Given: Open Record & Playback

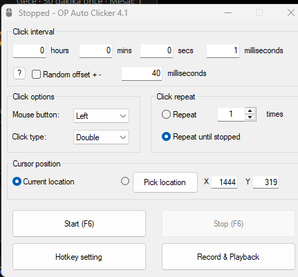Looking at the screenshot, I should coord(228,257).
